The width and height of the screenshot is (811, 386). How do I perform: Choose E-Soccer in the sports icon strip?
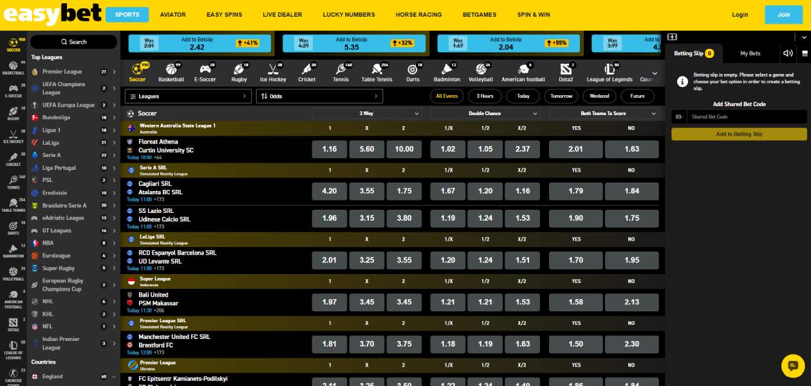[205, 73]
